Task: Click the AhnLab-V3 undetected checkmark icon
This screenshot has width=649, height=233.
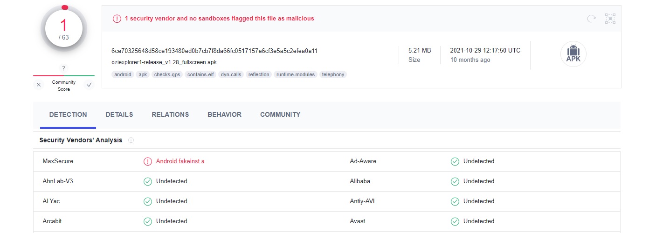Action: [148, 181]
